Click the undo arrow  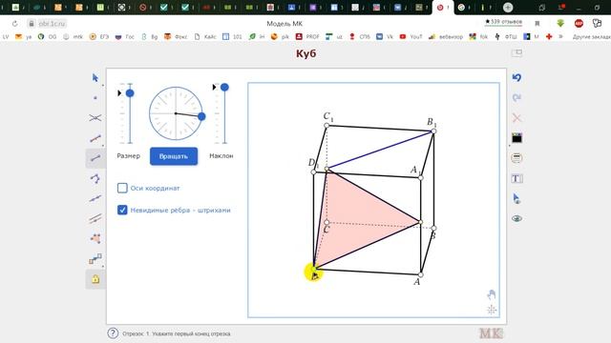point(516,78)
